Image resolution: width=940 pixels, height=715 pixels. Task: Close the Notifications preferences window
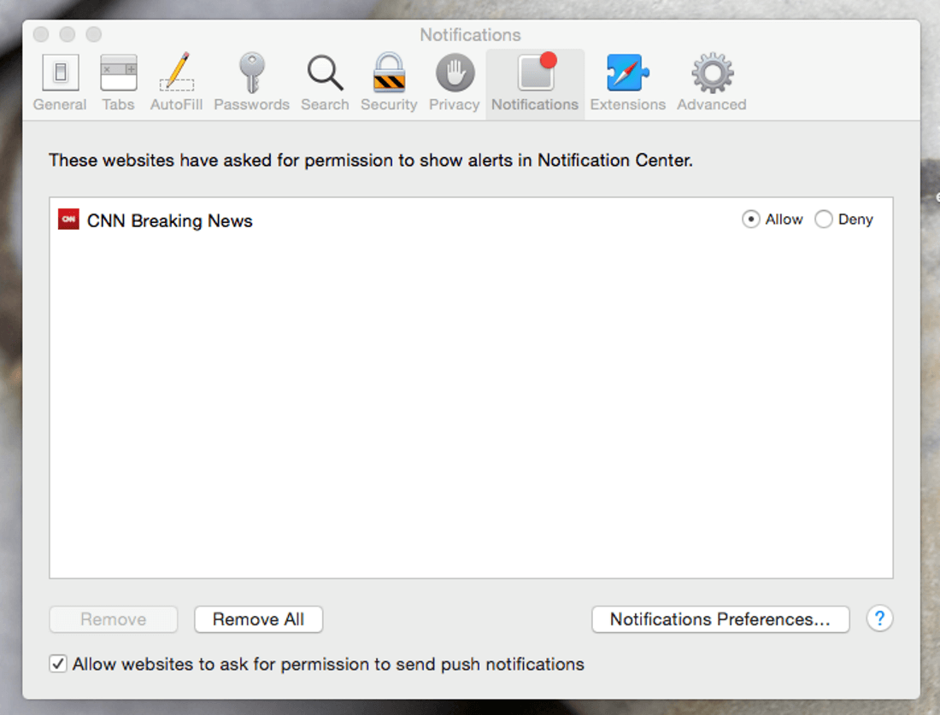tap(41, 34)
